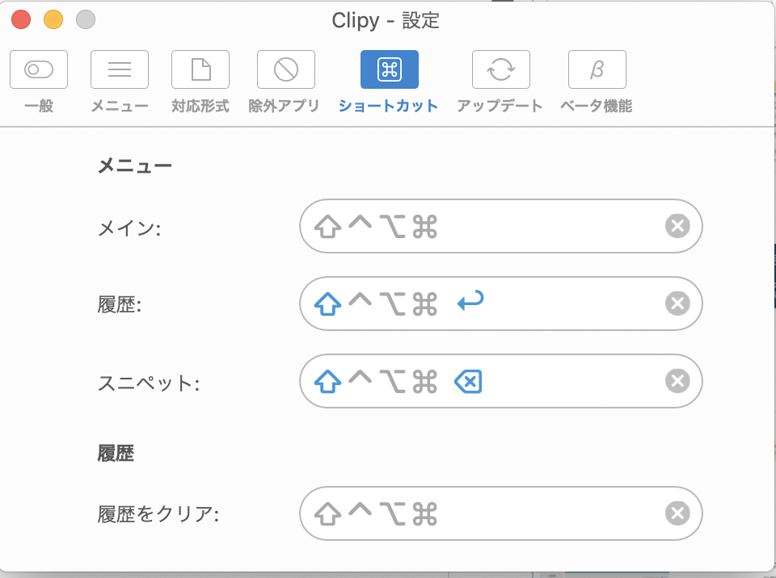
Task: Open the ベータ機能 beta features tab
Action: pyautogui.click(x=597, y=82)
